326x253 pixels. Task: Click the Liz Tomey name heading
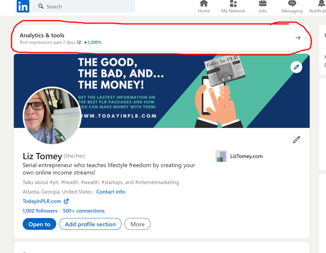coord(42,156)
